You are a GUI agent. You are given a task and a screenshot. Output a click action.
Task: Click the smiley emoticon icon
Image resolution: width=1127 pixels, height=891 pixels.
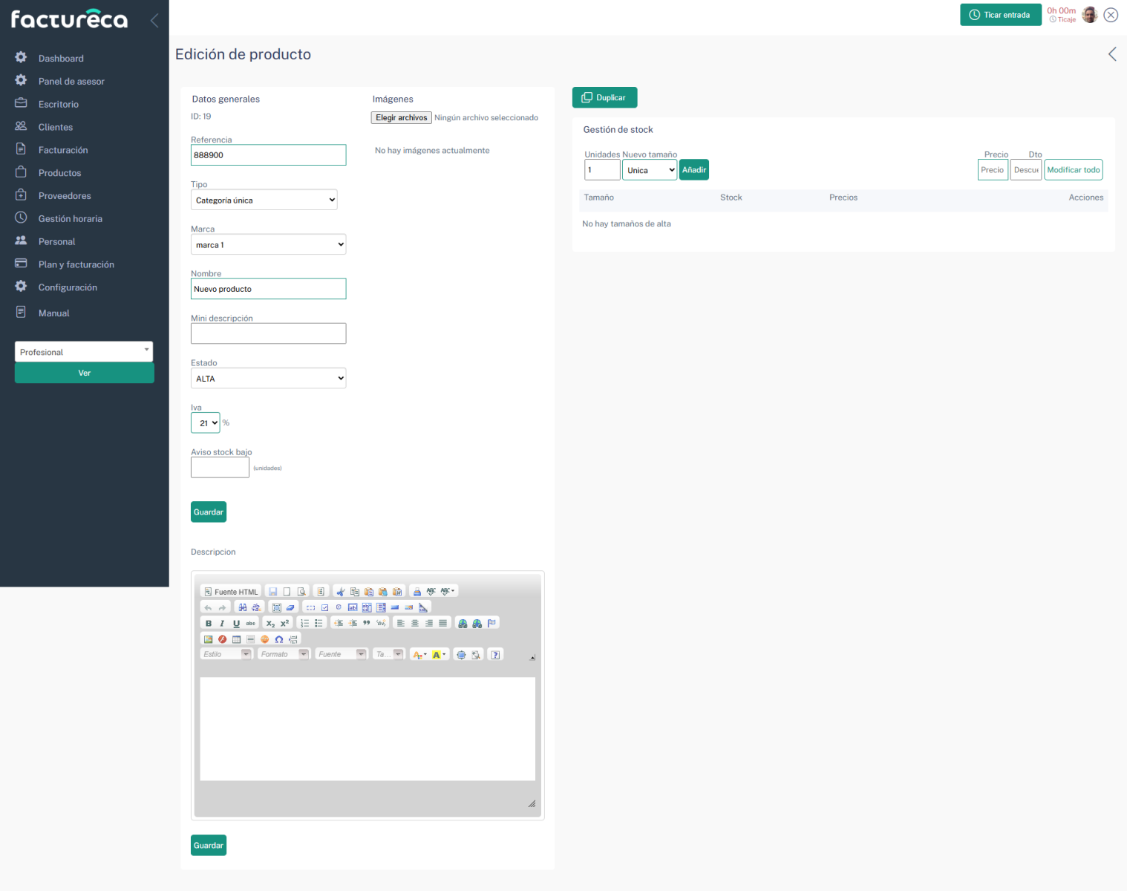(x=264, y=639)
